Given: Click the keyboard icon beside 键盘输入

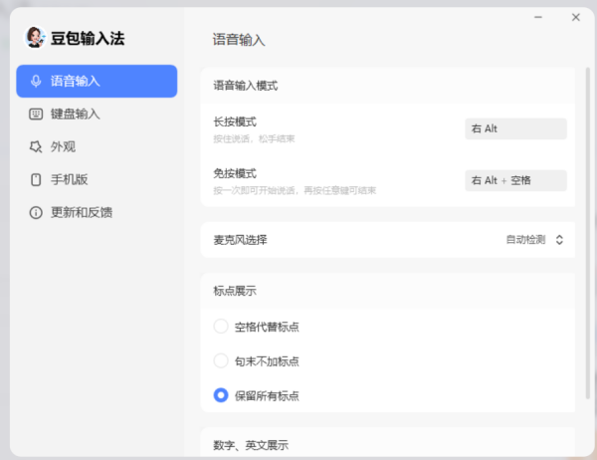Looking at the screenshot, I should pos(36,114).
